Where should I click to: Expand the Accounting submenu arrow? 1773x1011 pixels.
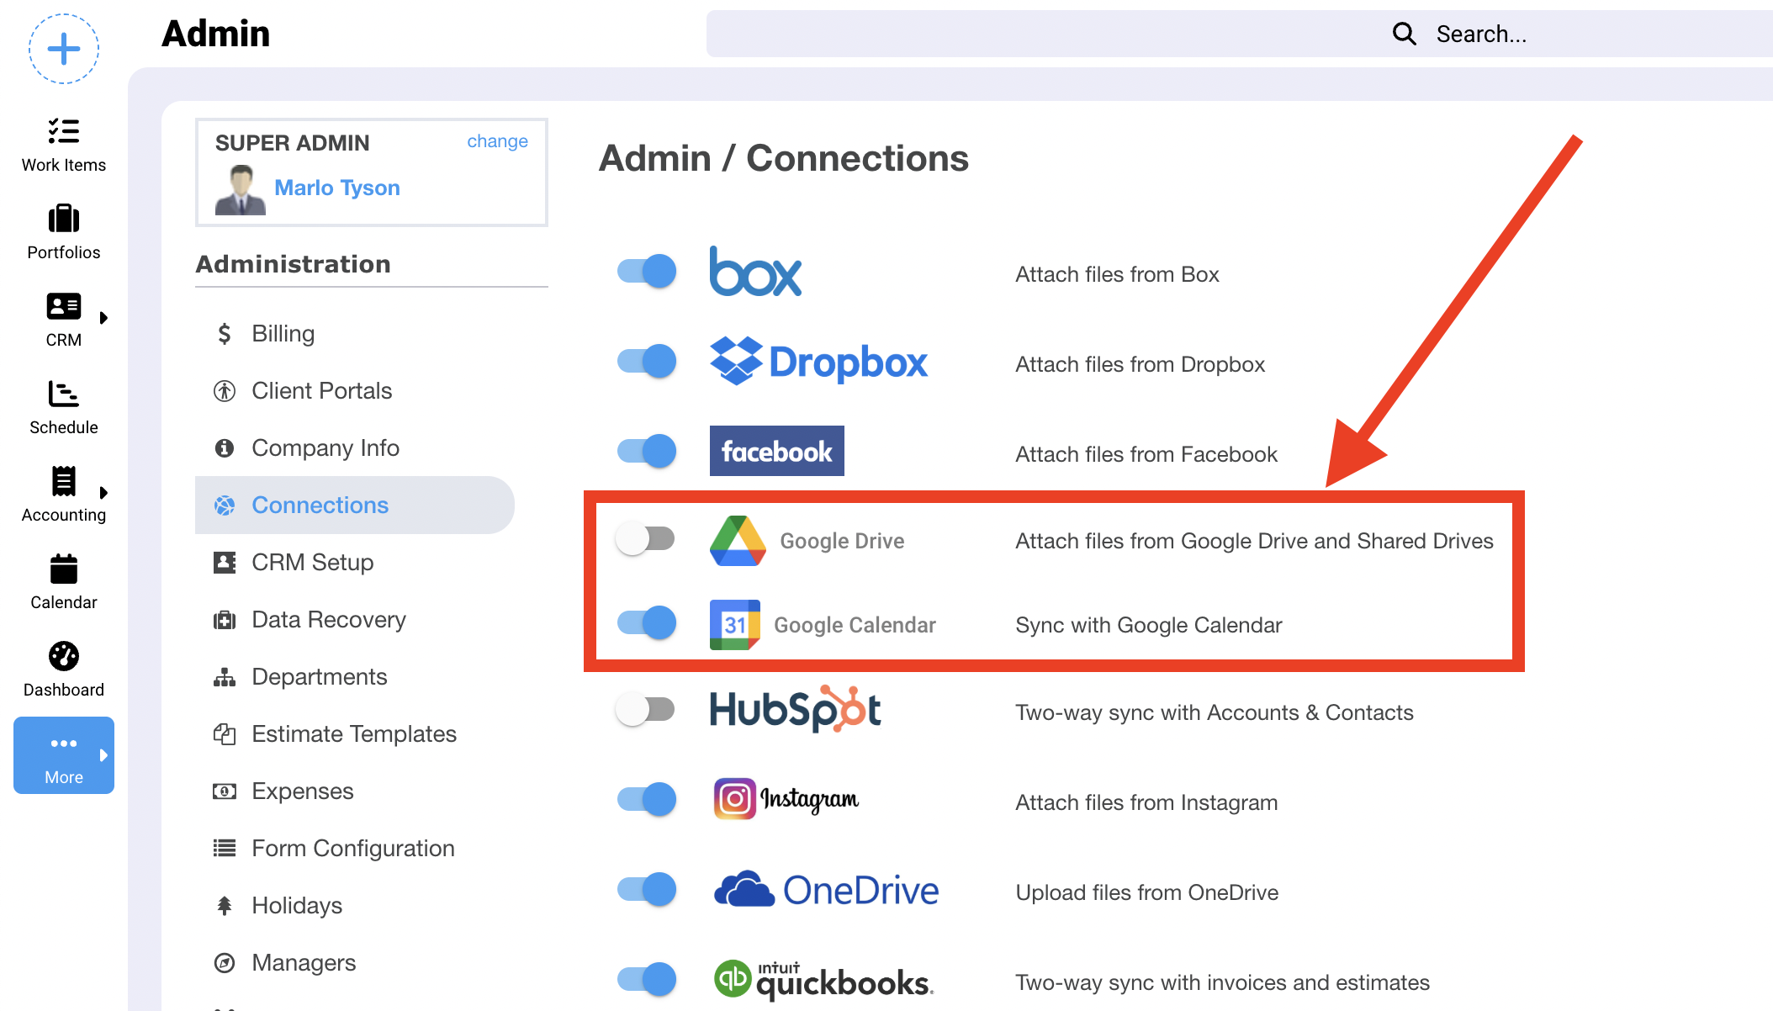(103, 493)
